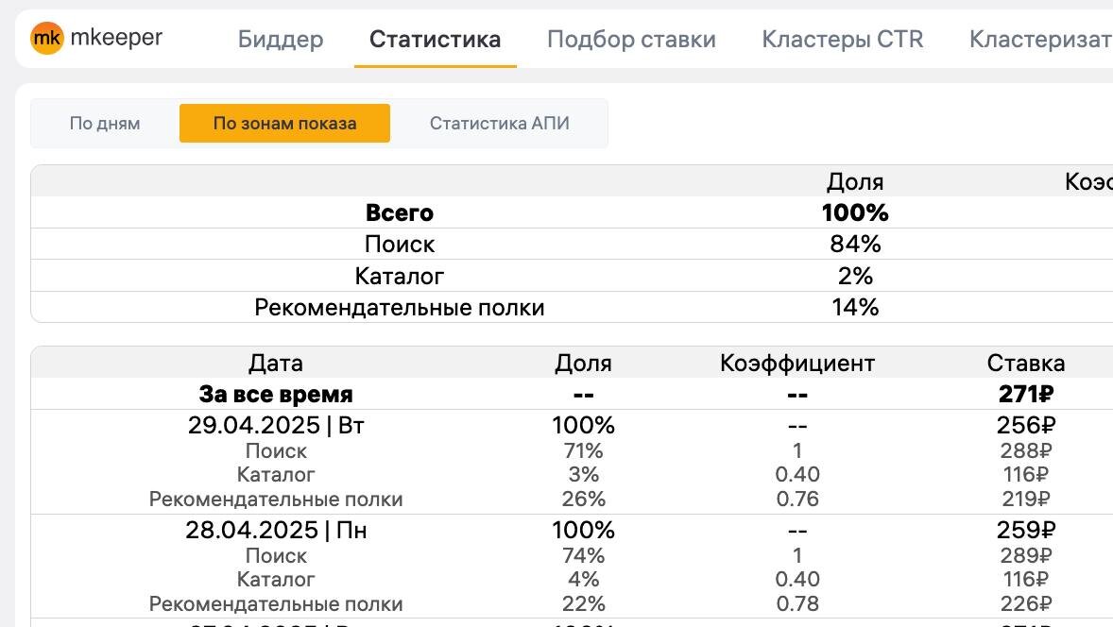Click the Ставка column header
The image size is (1113, 627).
[1025, 364]
